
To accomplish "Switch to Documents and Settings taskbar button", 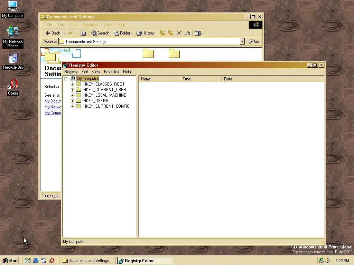I will (88, 261).
